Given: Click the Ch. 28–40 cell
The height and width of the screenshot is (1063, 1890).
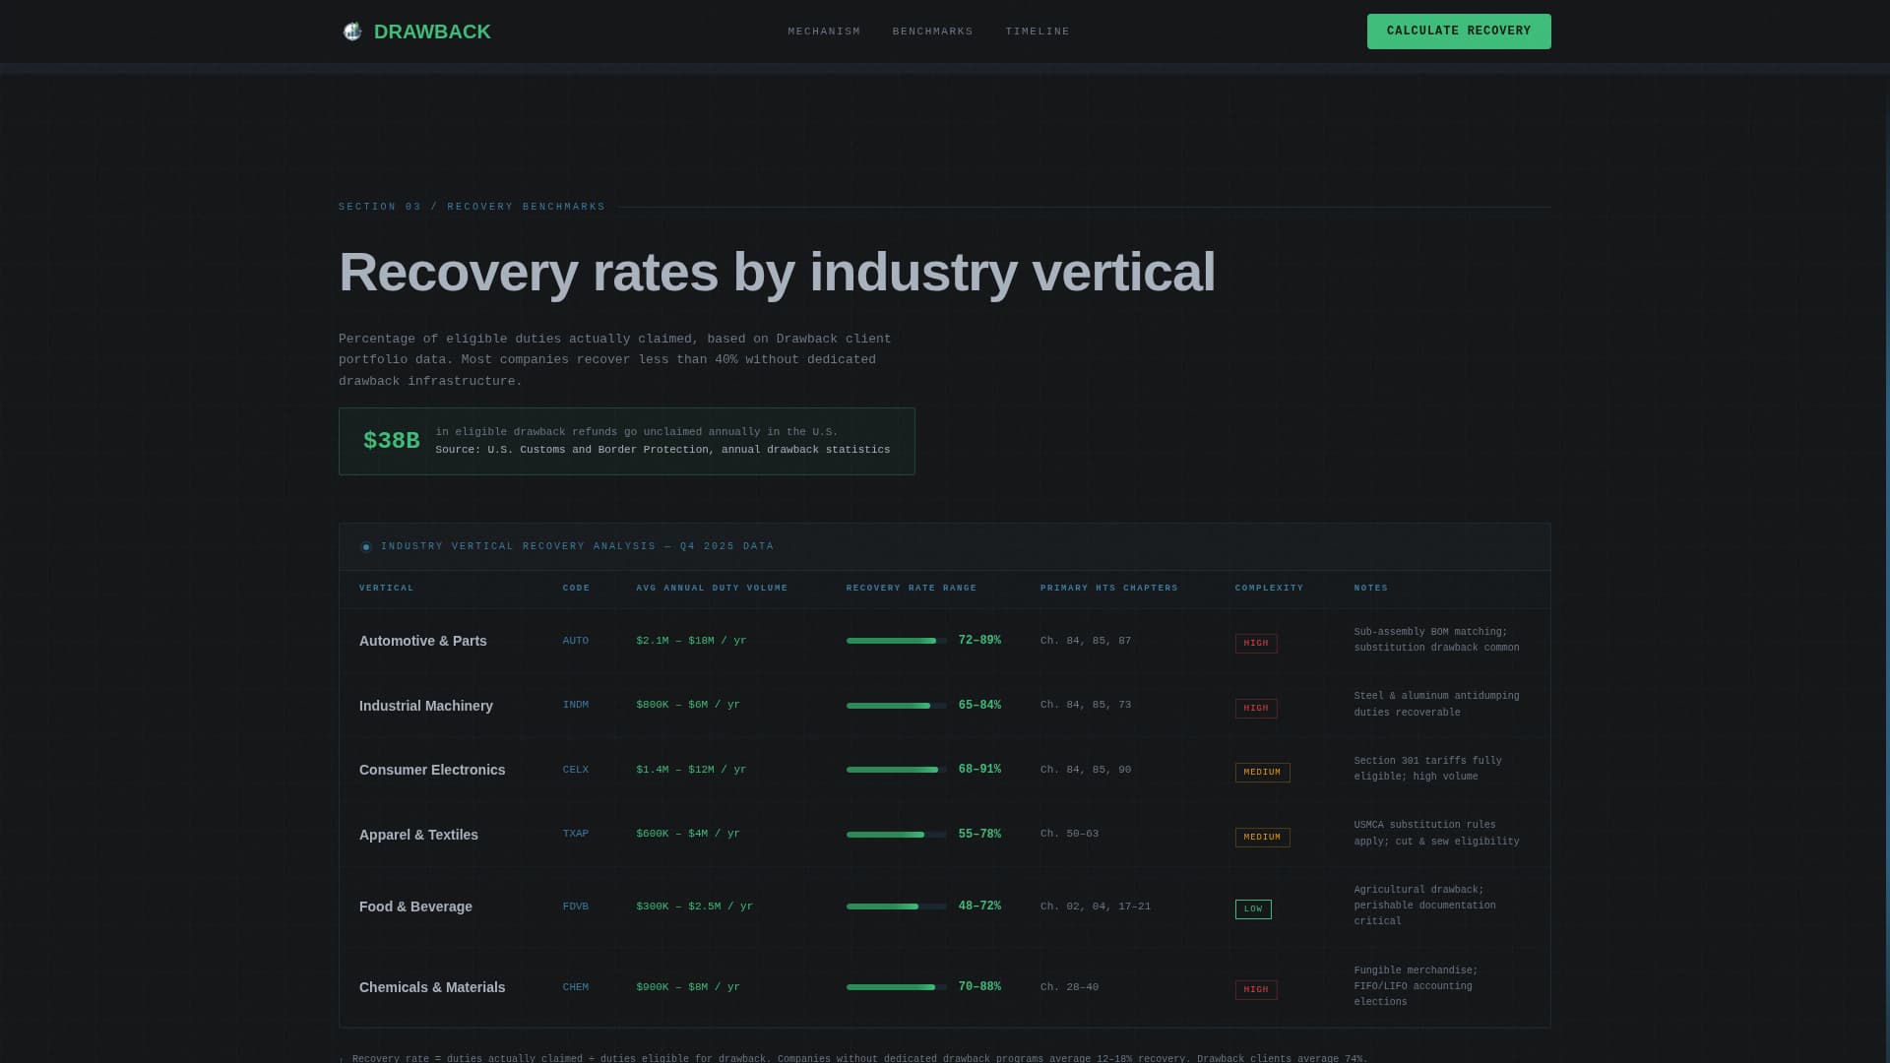Looking at the screenshot, I should 1069,987.
